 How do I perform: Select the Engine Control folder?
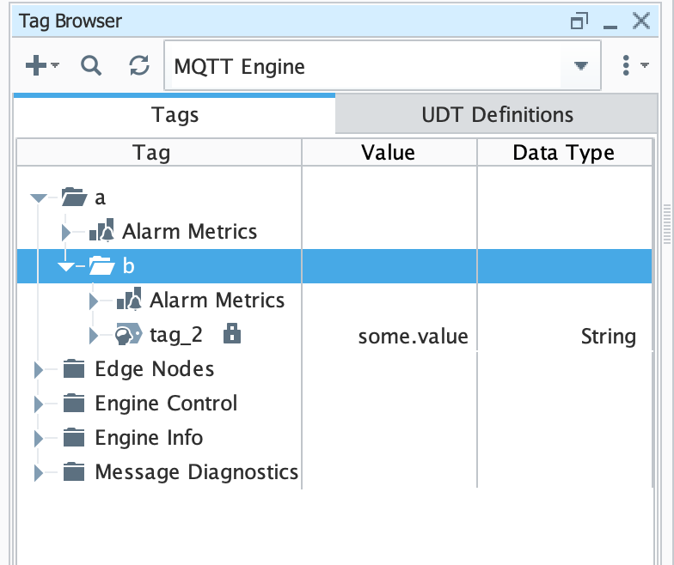click(165, 404)
